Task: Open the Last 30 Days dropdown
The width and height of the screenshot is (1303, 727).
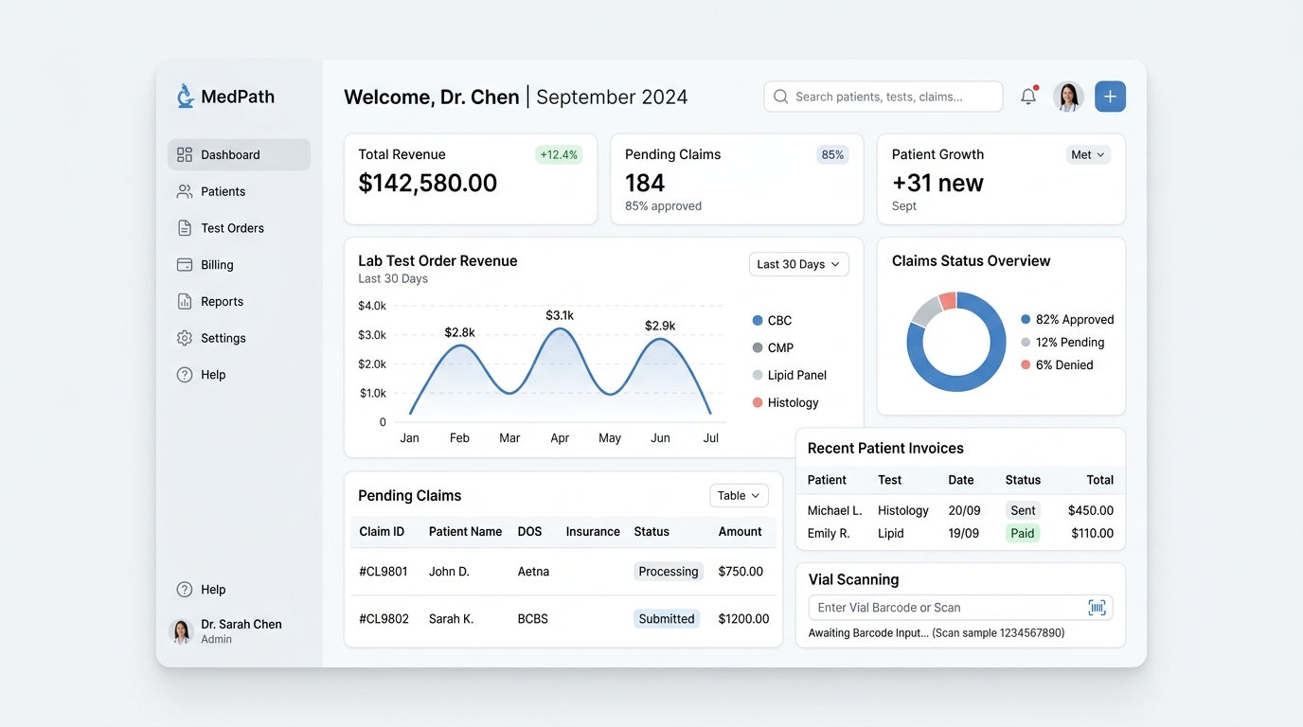Action: [x=798, y=264]
